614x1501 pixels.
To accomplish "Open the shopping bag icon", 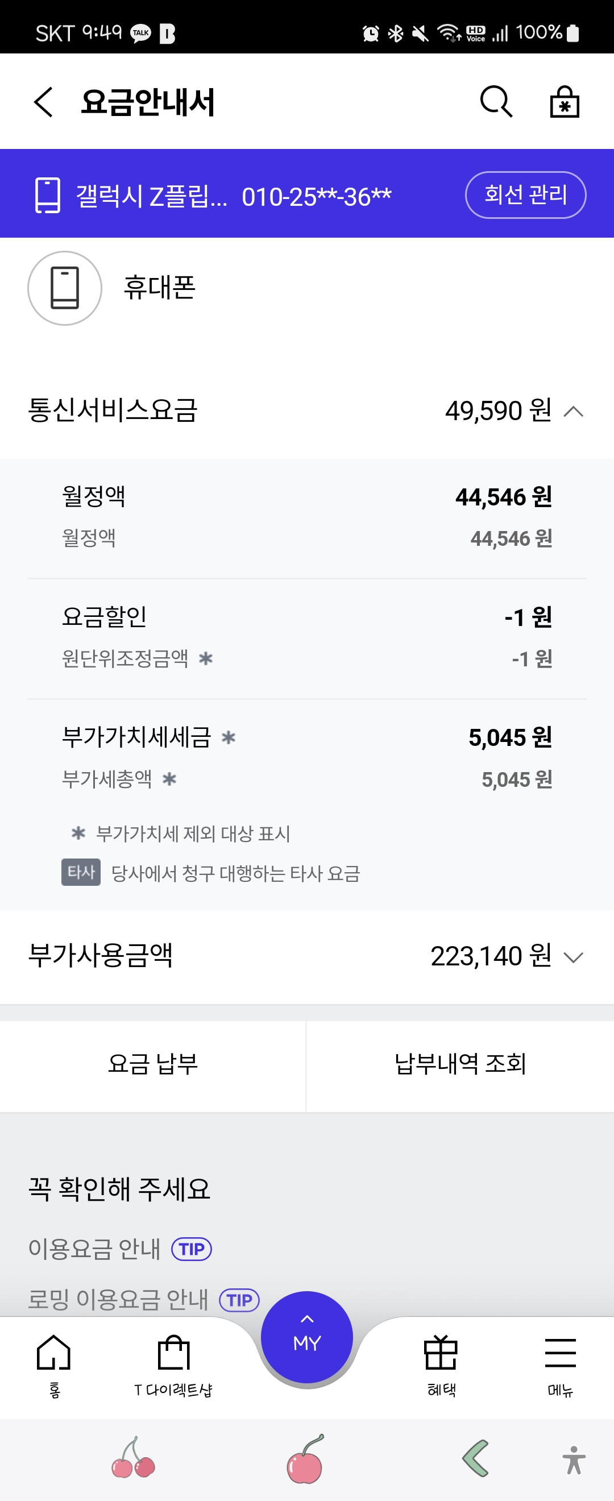I will coord(565,102).
